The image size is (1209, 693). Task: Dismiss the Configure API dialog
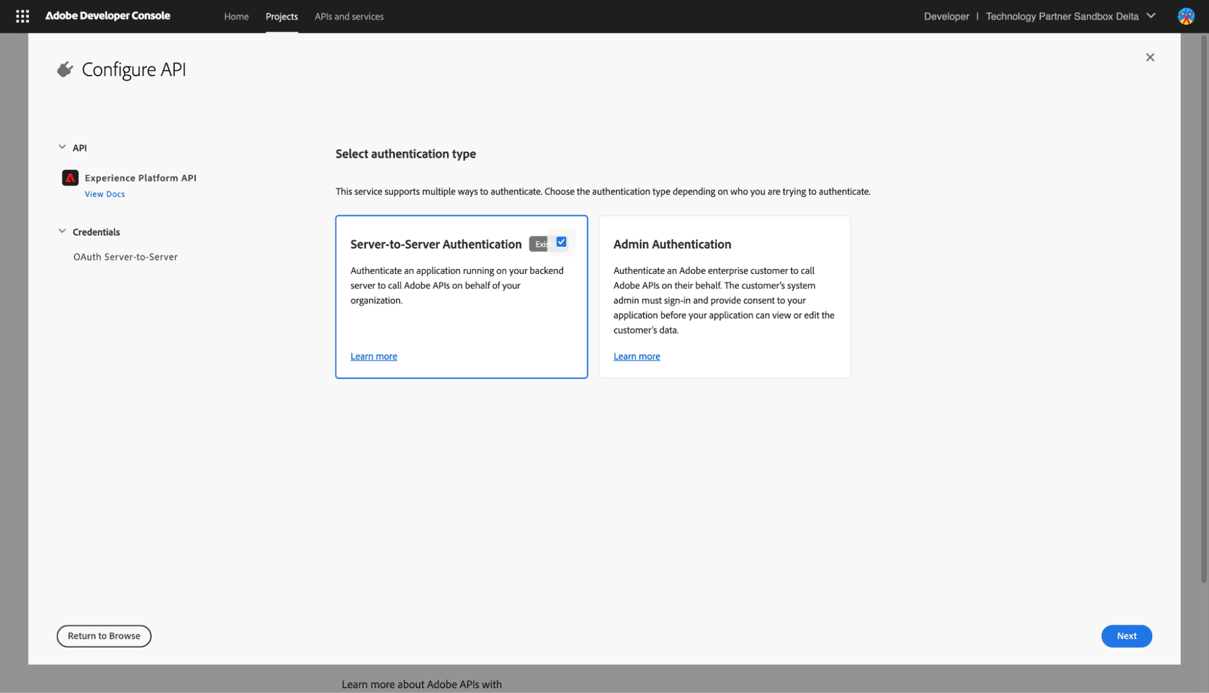click(1150, 57)
